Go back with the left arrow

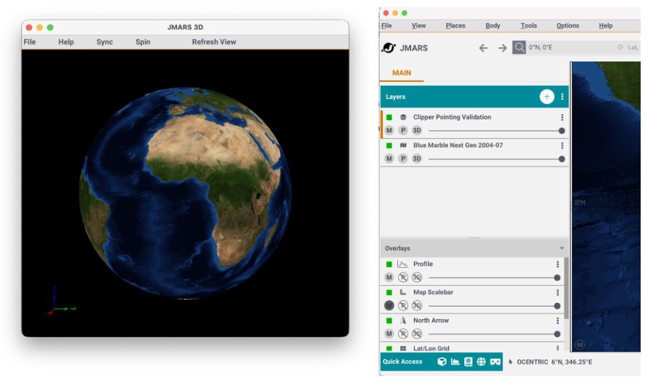484,48
